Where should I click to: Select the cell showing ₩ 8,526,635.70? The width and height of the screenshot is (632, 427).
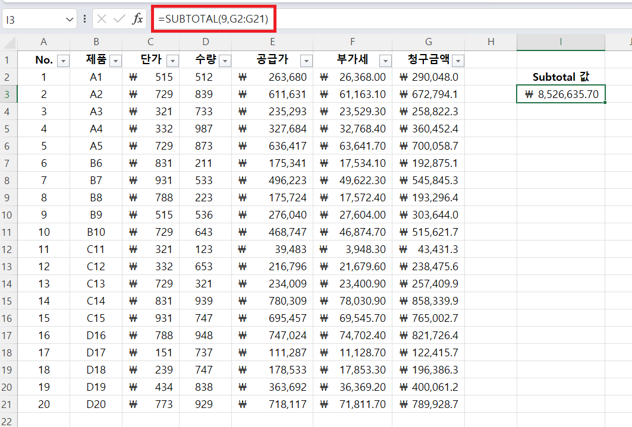561,94
